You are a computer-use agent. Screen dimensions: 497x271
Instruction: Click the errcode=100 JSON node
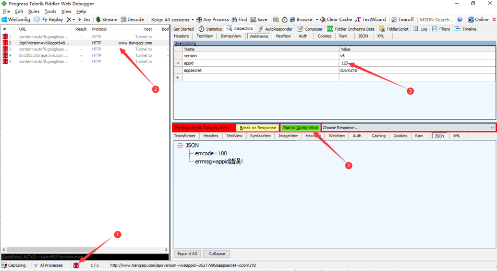pos(211,153)
